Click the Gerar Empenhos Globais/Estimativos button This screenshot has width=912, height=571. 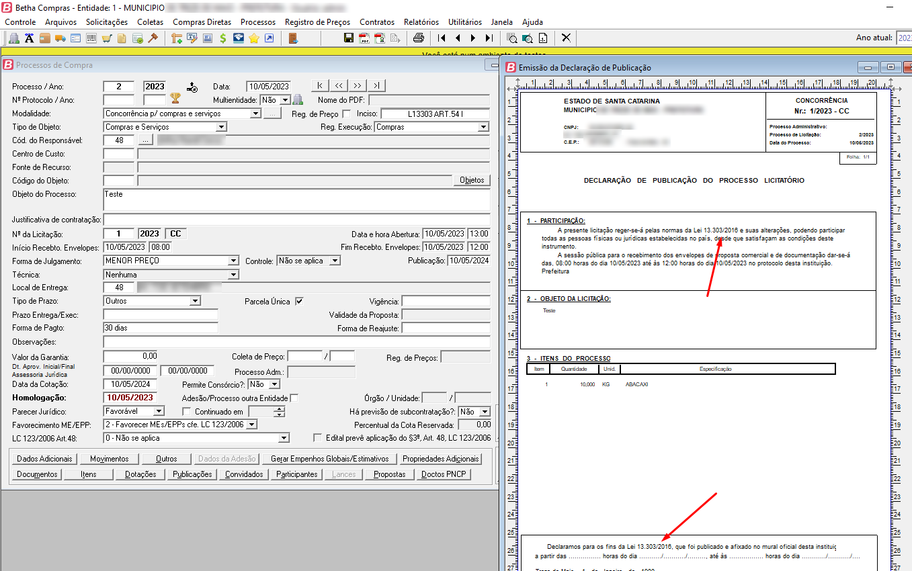329,459
